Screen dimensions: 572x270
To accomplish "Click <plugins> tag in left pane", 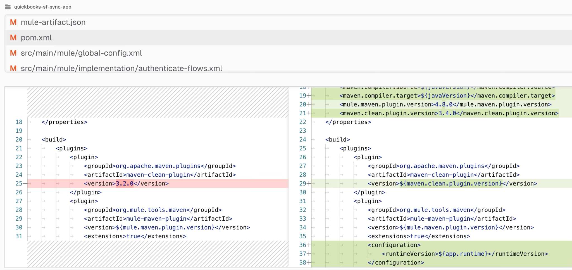I will point(71,148).
